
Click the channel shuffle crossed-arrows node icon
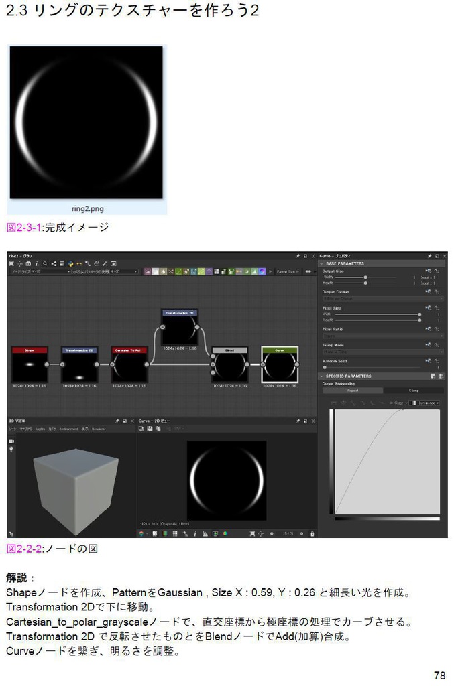pos(170,271)
